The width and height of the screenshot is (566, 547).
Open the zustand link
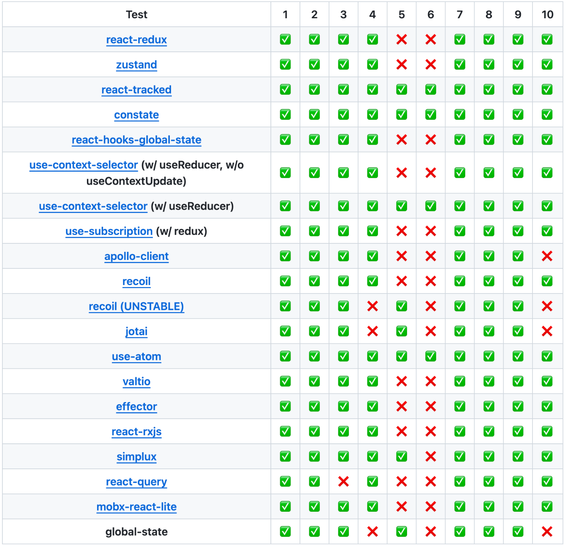point(136,65)
